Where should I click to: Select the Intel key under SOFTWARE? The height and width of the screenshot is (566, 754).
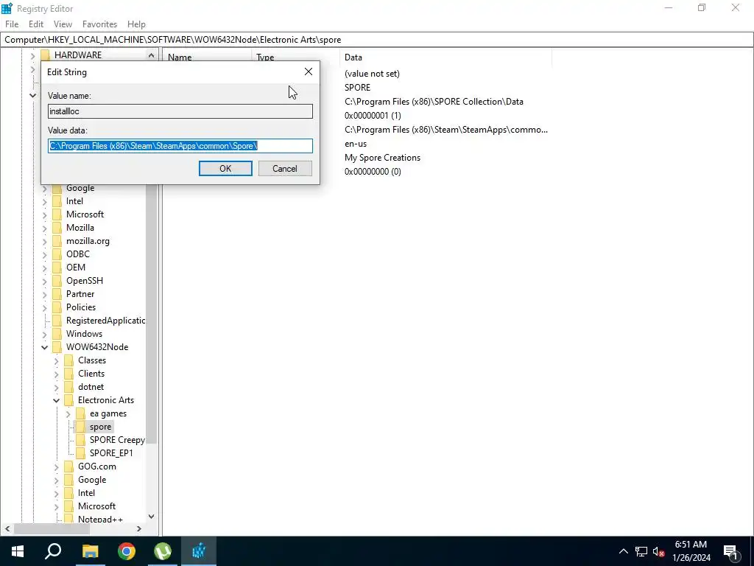[74, 201]
